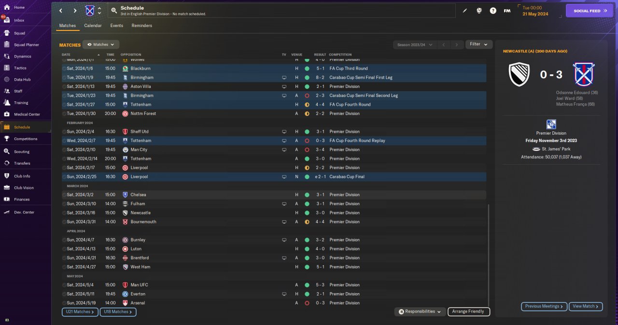Select the Bournemouth match row
The image size is (618, 325).
tap(274, 222)
